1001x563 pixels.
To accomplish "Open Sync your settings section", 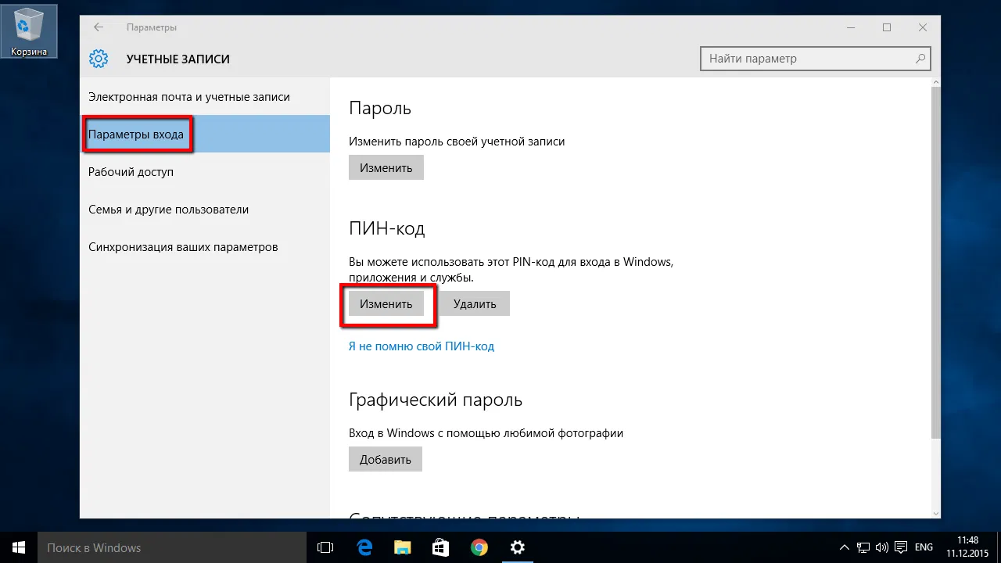I will pos(205,247).
